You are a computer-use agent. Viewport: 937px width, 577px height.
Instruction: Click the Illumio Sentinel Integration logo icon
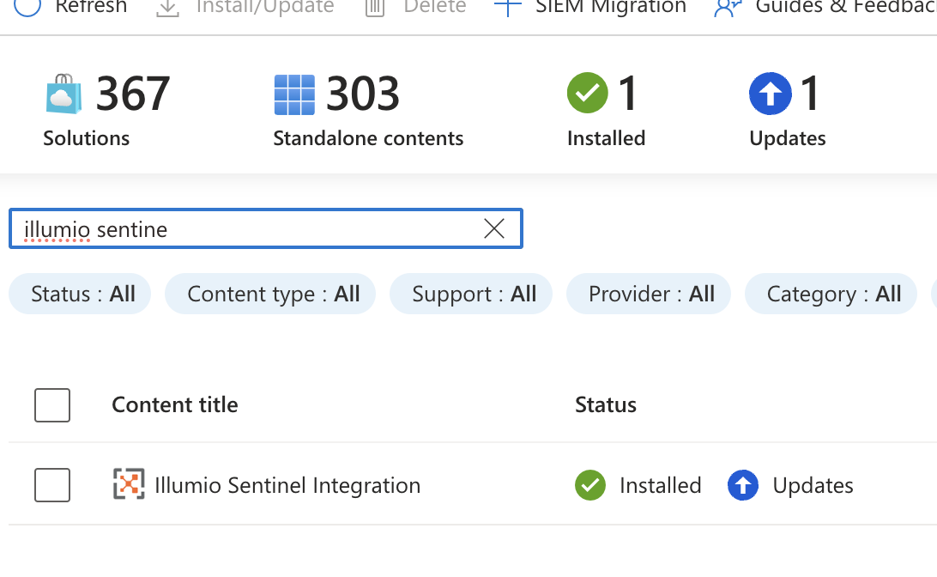tap(129, 483)
